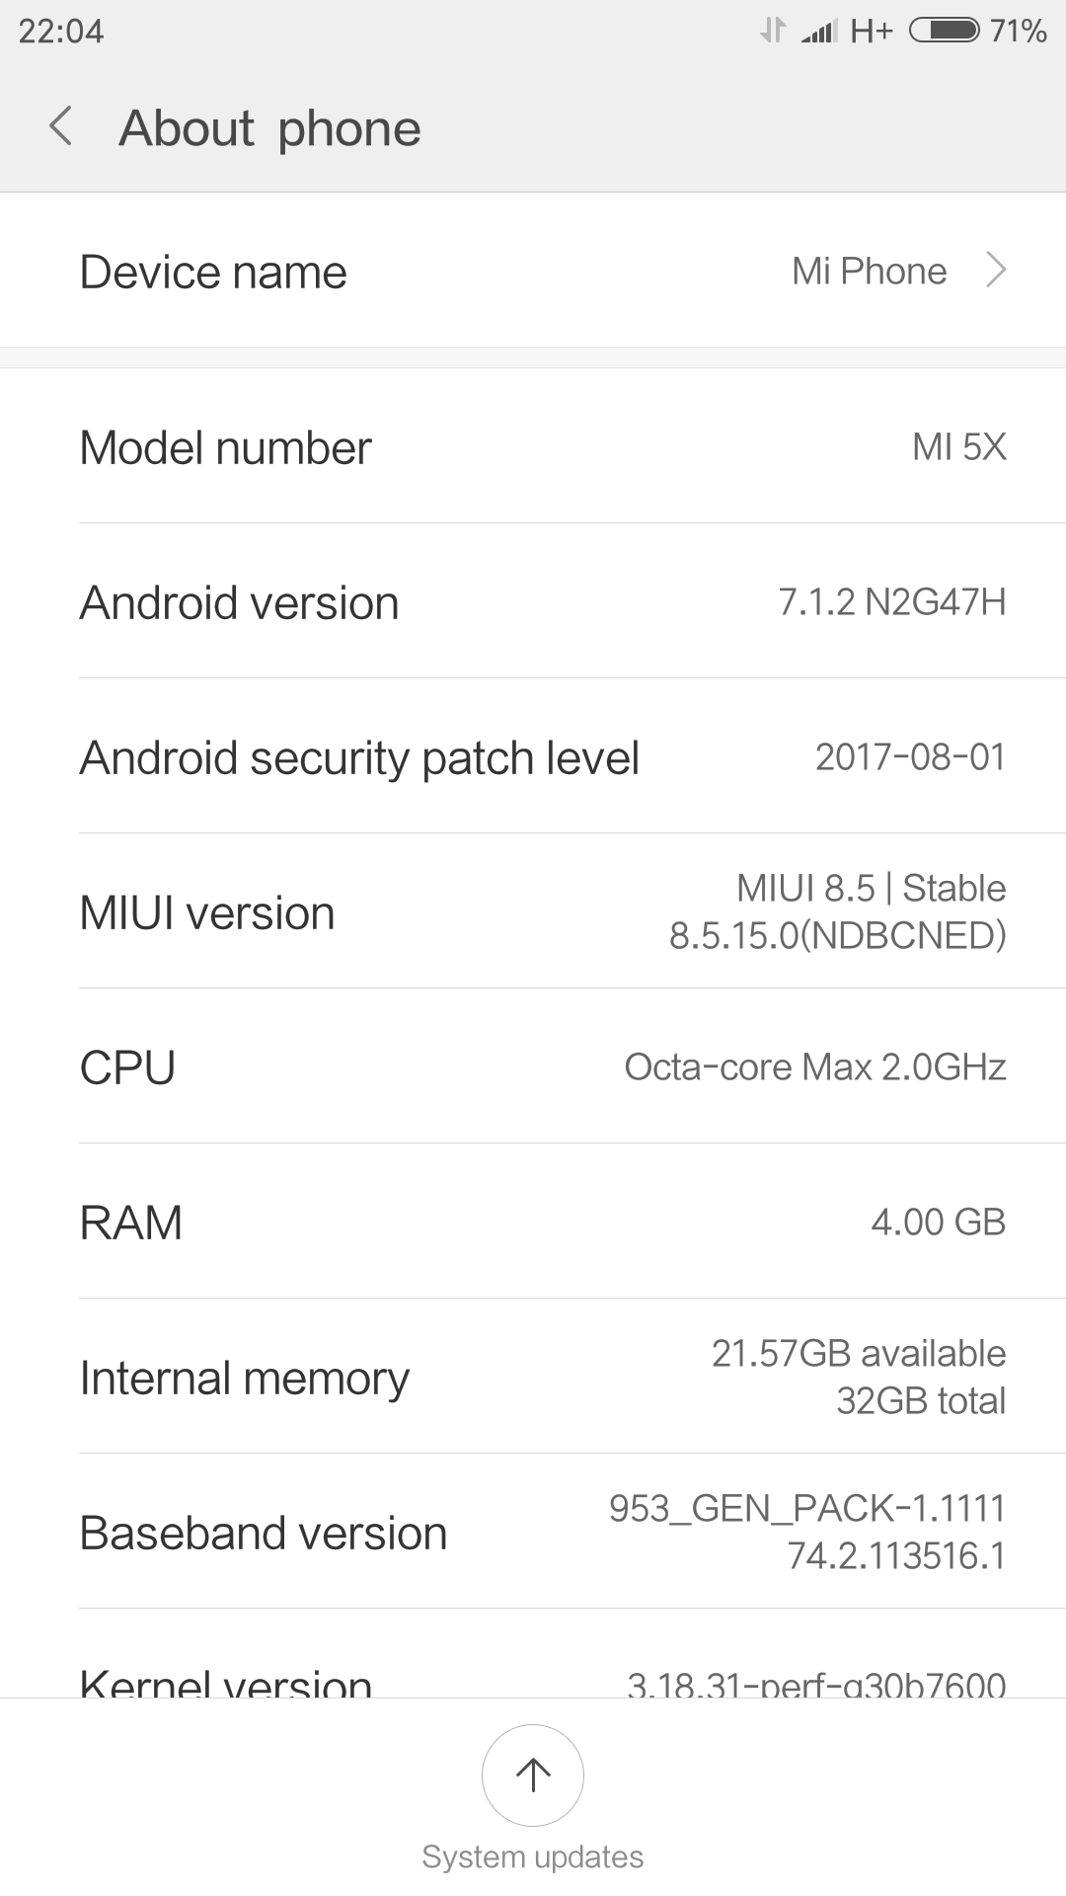The width and height of the screenshot is (1066, 1896).
Task: Tap the signal strength icon
Action: [x=819, y=32]
